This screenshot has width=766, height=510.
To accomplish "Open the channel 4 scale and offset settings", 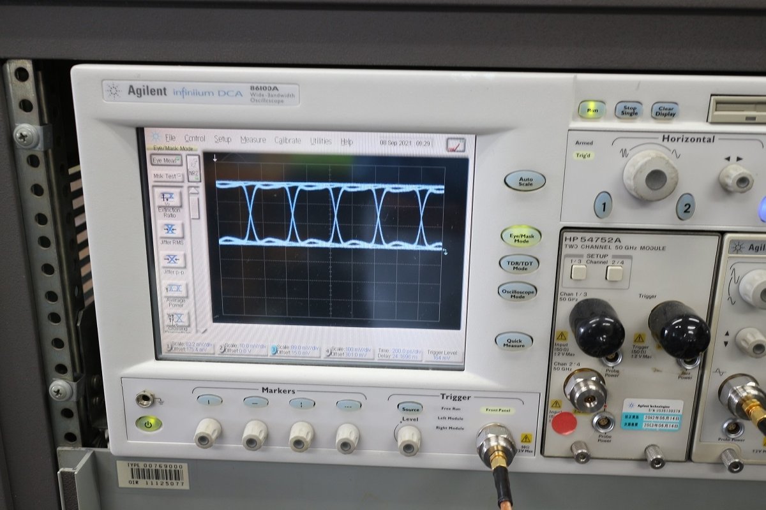I will pos(349,352).
